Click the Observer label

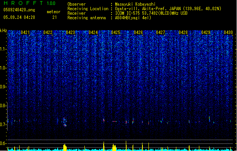click(76, 4)
